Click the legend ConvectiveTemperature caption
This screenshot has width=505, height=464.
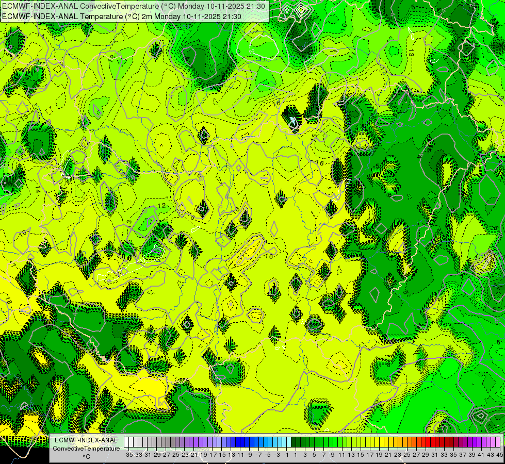click(x=86, y=448)
